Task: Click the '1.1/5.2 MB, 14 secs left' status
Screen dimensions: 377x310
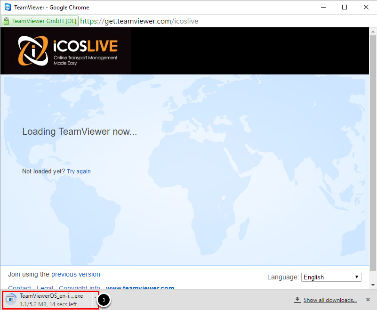Action: click(48, 304)
